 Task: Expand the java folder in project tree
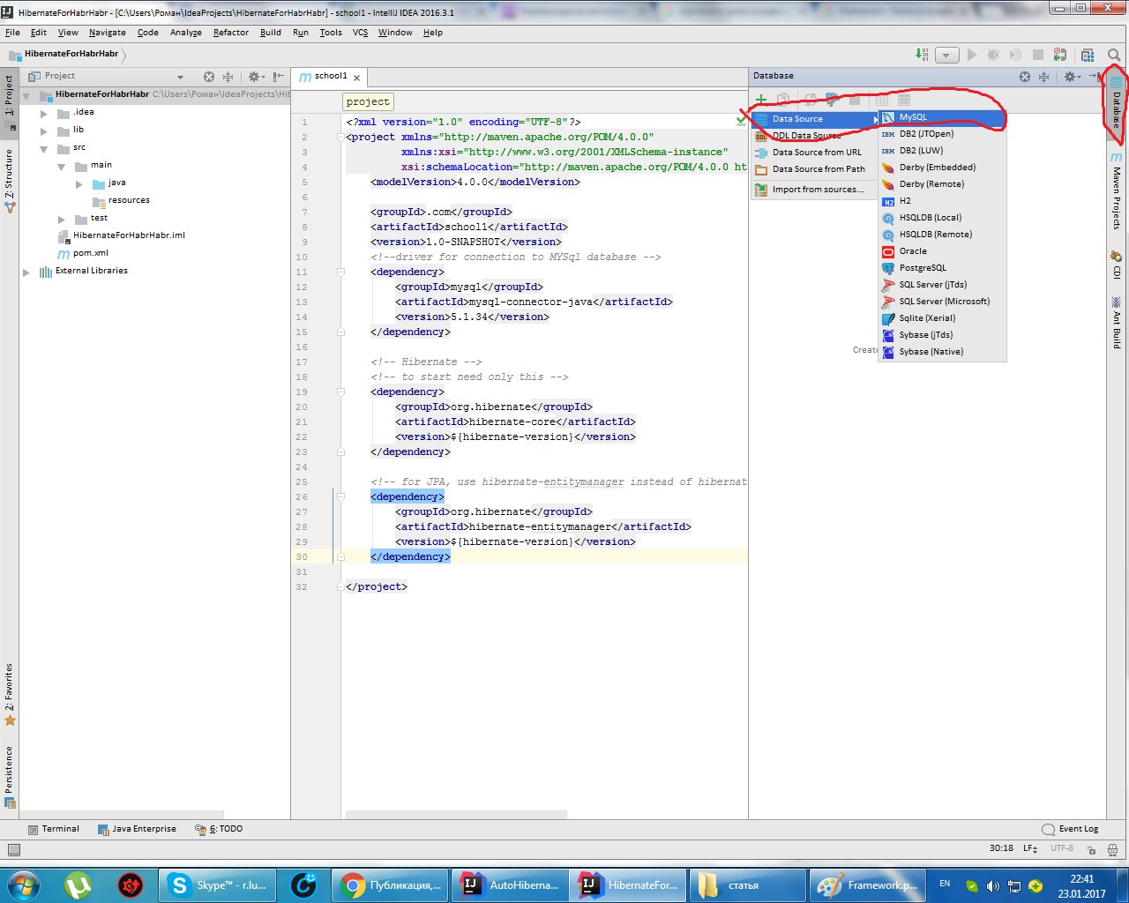point(79,184)
